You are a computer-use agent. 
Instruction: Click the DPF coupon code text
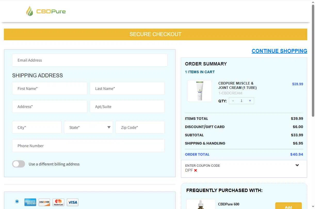coord(189,170)
